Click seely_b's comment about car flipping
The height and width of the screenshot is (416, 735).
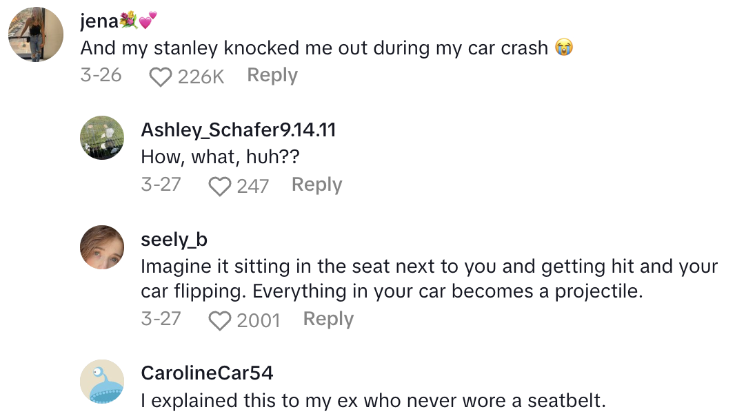(x=429, y=278)
